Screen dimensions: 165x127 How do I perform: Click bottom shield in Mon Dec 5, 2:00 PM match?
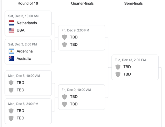(11, 118)
